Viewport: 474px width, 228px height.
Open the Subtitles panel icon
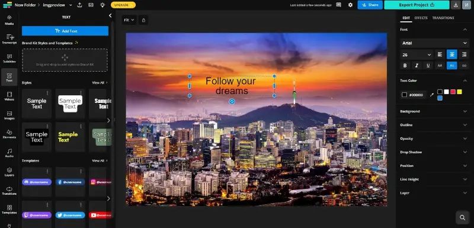(x=9, y=58)
